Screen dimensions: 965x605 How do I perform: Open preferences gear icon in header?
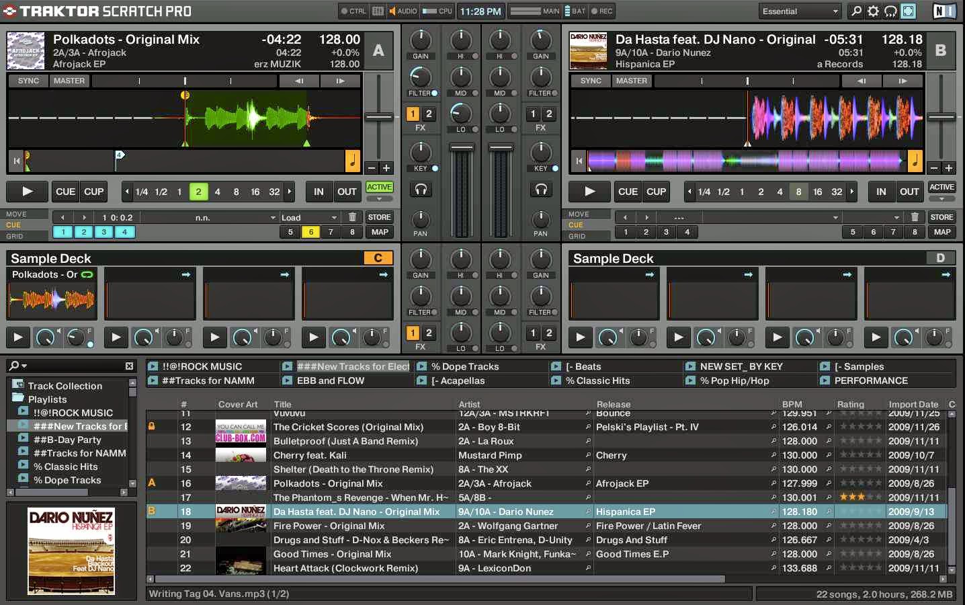pos(873,11)
